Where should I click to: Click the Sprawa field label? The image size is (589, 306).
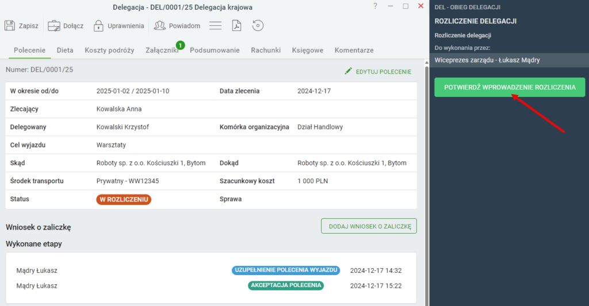(x=231, y=199)
